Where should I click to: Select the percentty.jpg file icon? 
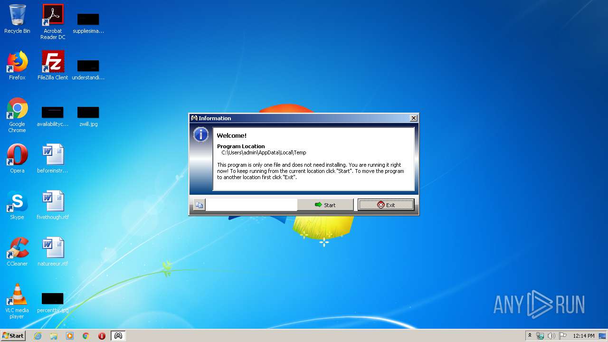click(53, 303)
